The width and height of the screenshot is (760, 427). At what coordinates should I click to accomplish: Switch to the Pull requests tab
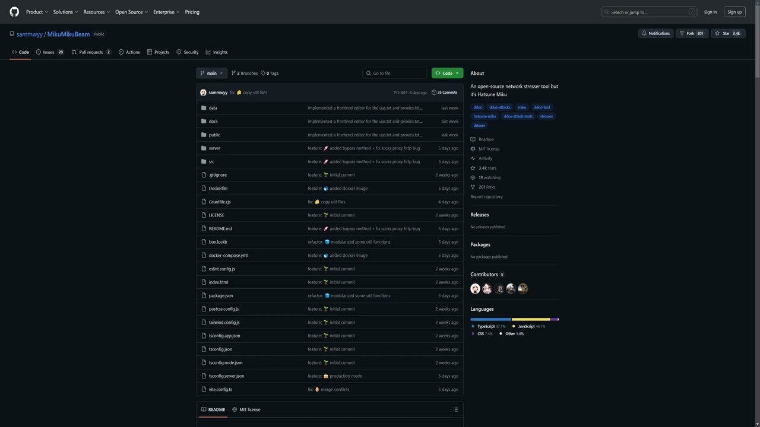pyautogui.click(x=91, y=52)
